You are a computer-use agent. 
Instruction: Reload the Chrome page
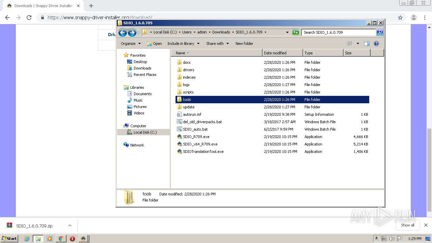(29, 18)
